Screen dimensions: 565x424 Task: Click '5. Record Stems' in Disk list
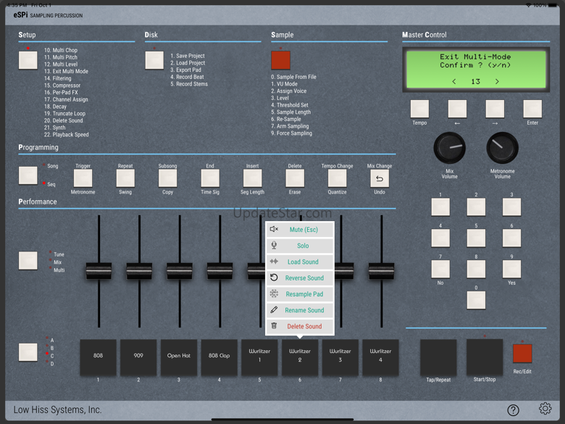tap(189, 84)
